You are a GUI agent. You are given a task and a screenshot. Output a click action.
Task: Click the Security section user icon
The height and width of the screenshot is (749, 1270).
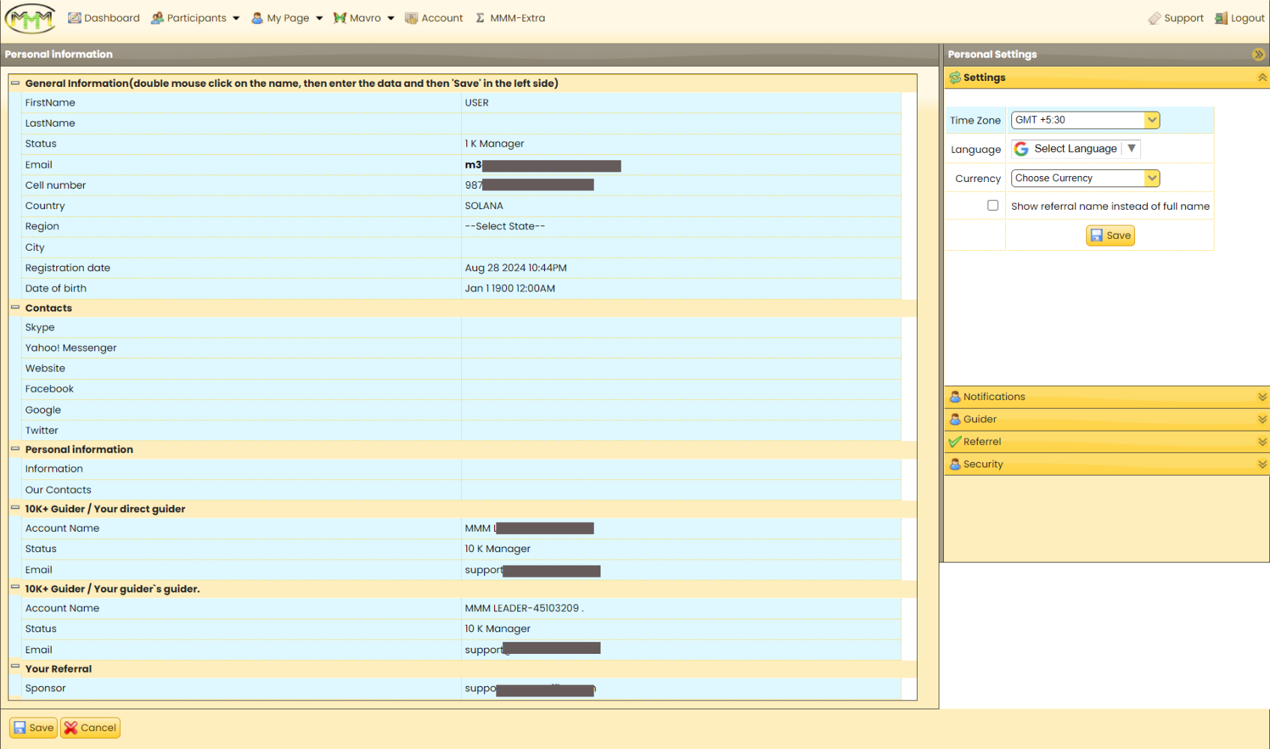pyautogui.click(x=955, y=464)
